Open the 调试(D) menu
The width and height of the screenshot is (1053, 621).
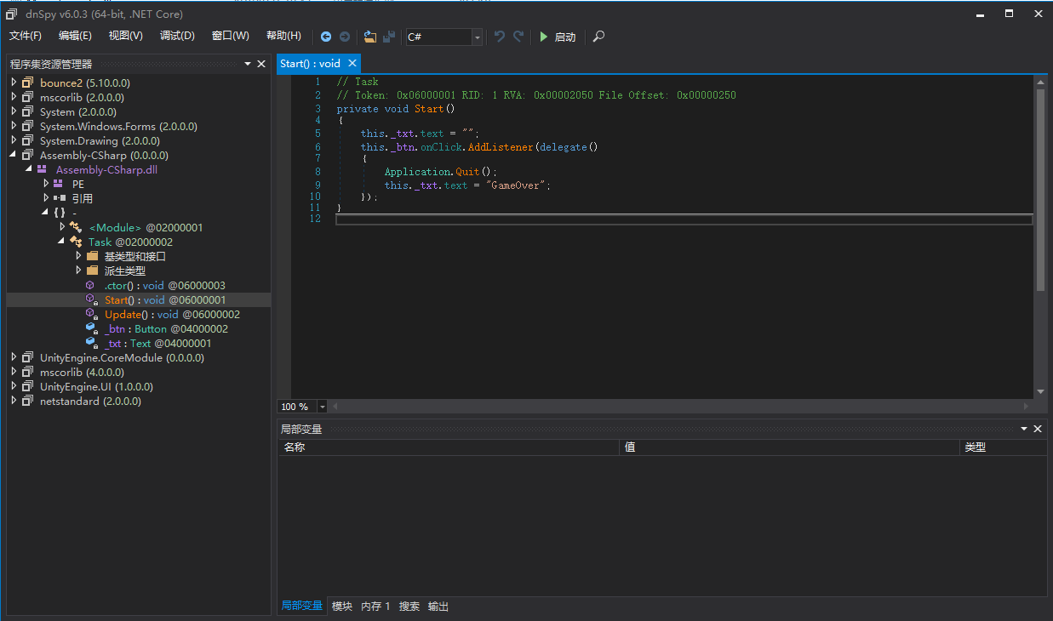(177, 36)
